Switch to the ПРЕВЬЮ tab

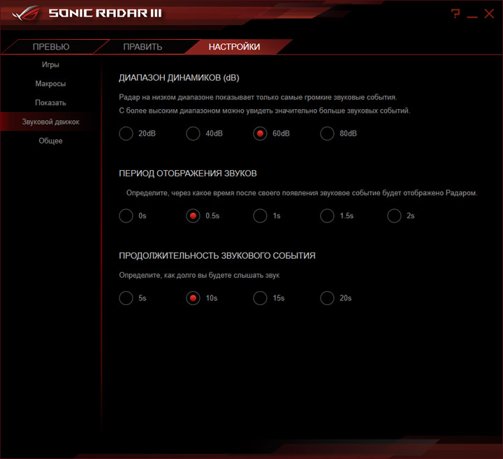(x=51, y=47)
